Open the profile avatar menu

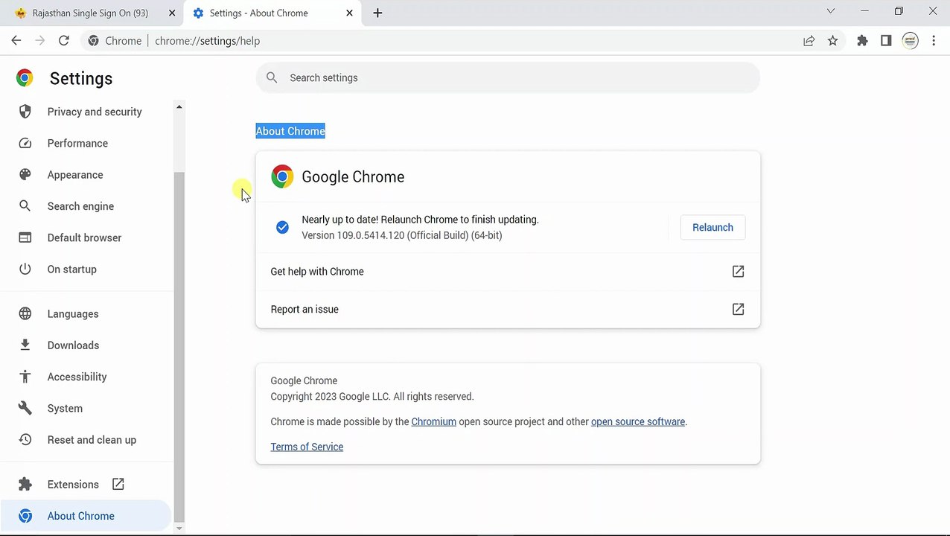pos(910,41)
